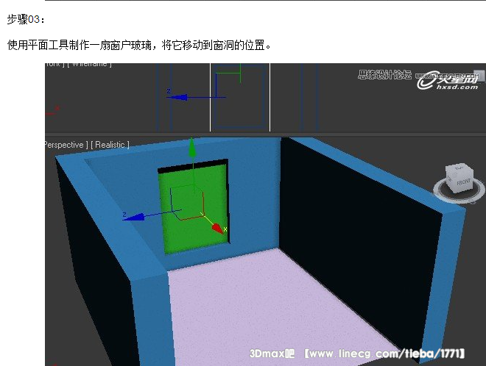Open the Realistic shading mode menu
The width and height of the screenshot is (486, 366).
tap(110, 146)
